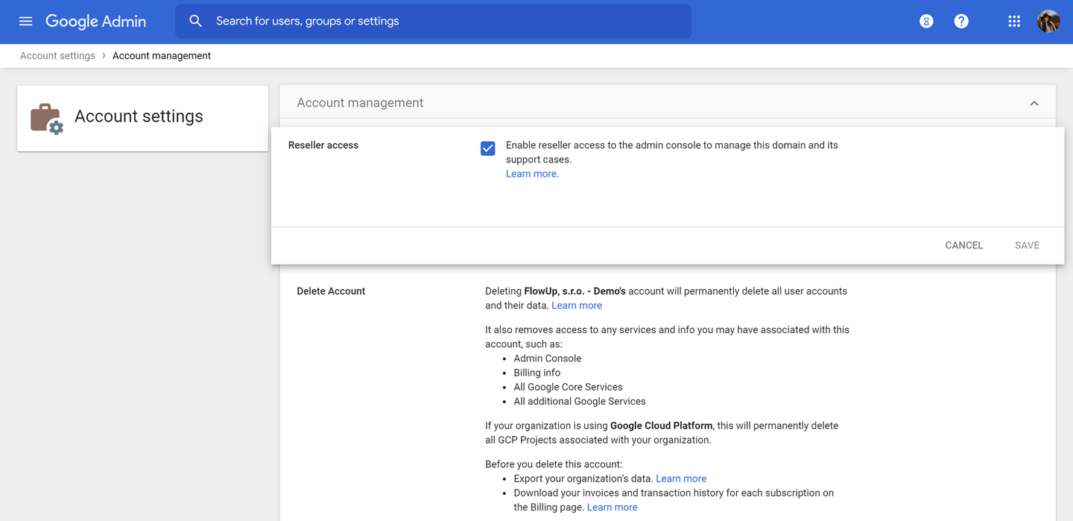Screen dimensions: 1073x521
Task: Click the Account management panel heading
Action: click(360, 103)
